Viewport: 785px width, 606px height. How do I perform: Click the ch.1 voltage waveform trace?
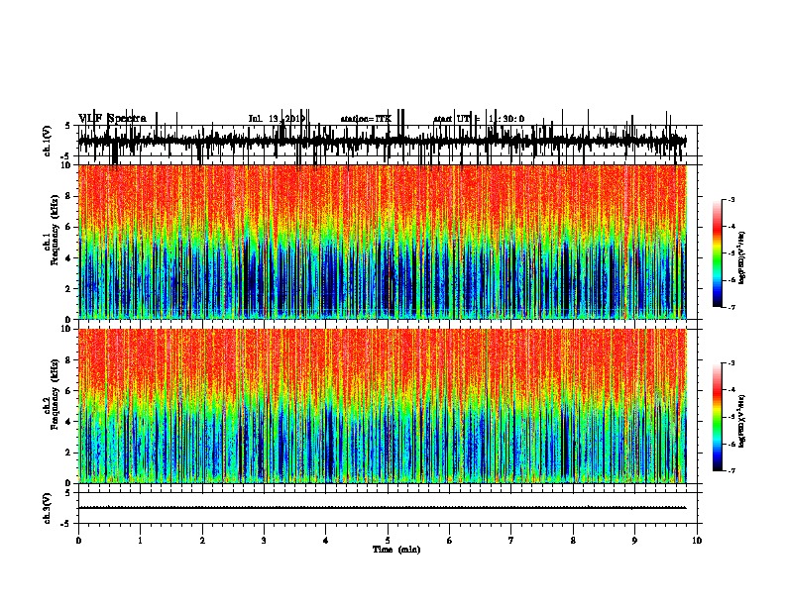pyautogui.click(x=383, y=140)
